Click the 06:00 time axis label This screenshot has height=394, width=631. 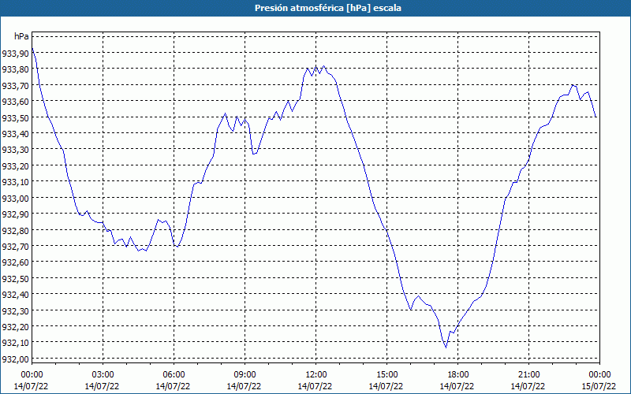(174, 375)
